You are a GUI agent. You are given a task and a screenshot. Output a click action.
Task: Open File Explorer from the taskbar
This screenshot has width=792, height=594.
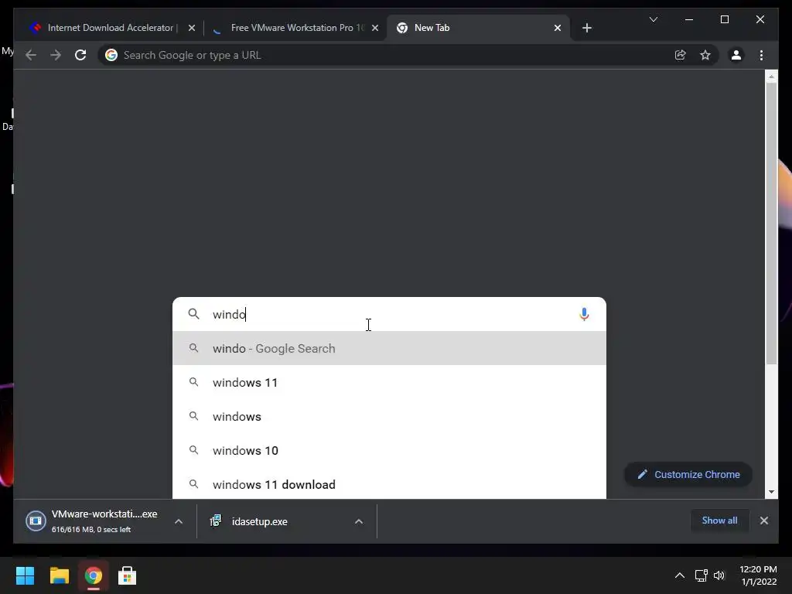[59, 575]
